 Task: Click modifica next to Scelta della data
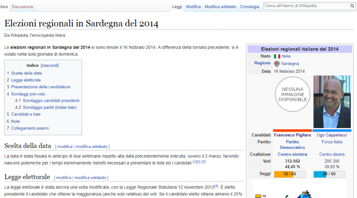click(x=65, y=147)
